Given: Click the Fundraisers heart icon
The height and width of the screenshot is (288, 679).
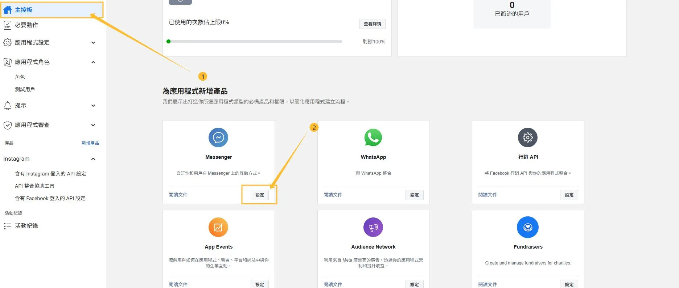Looking at the screenshot, I should tap(528, 227).
